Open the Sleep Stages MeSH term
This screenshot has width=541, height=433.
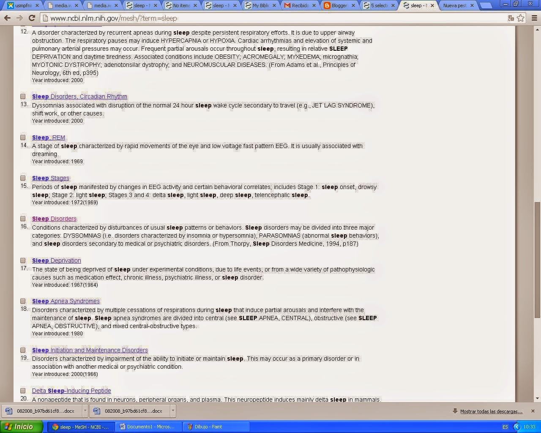coord(50,178)
